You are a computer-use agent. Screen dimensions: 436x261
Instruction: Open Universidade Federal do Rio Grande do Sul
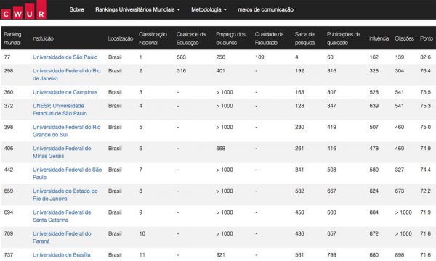tap(66, 131)
